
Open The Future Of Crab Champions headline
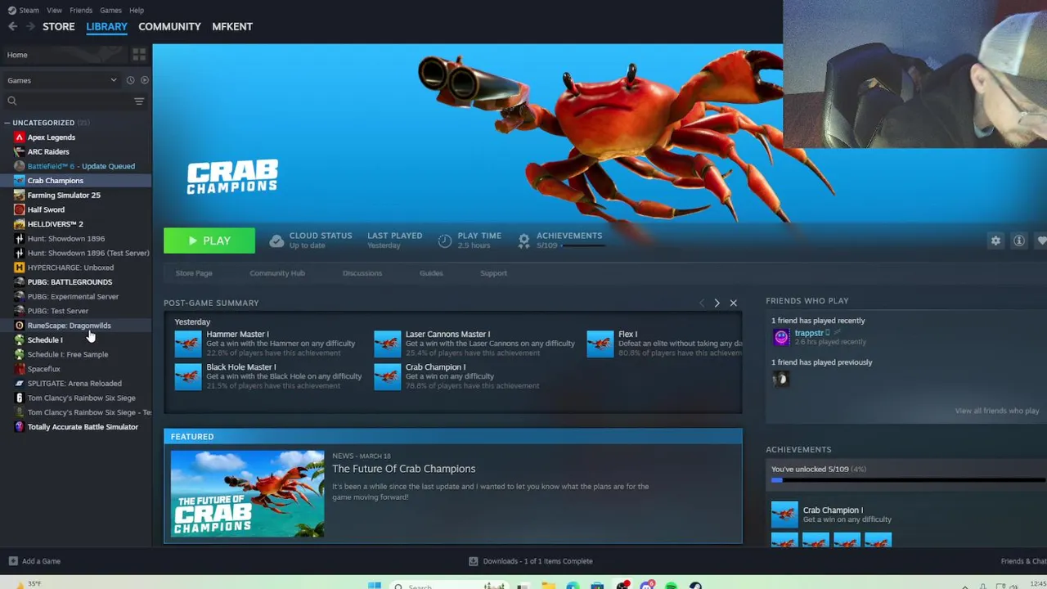pos(403,469)
